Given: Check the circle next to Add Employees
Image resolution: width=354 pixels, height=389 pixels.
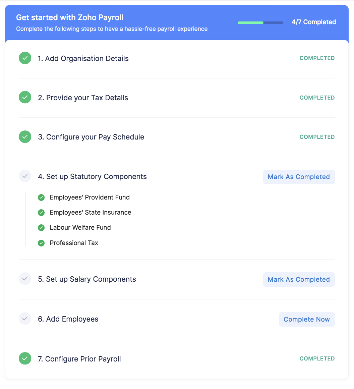Looking at the screenshot, I should 25,319.
